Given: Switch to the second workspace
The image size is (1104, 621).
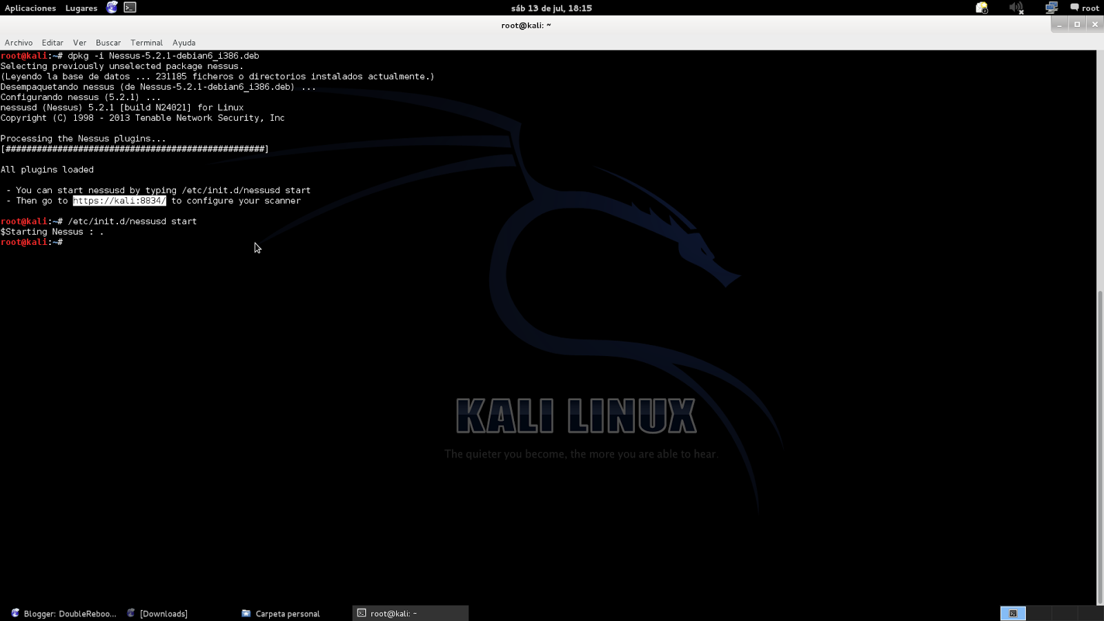Looking at the screenshot, I should click(1039, 613).
